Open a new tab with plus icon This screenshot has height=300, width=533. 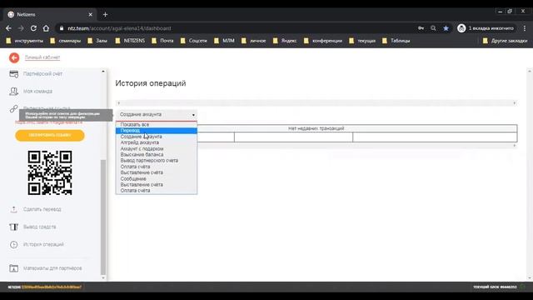coord(106,15)
